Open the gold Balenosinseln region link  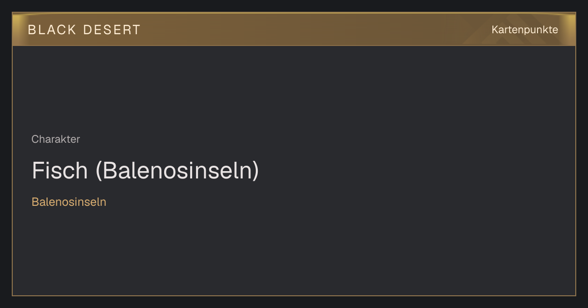[69, 202]
